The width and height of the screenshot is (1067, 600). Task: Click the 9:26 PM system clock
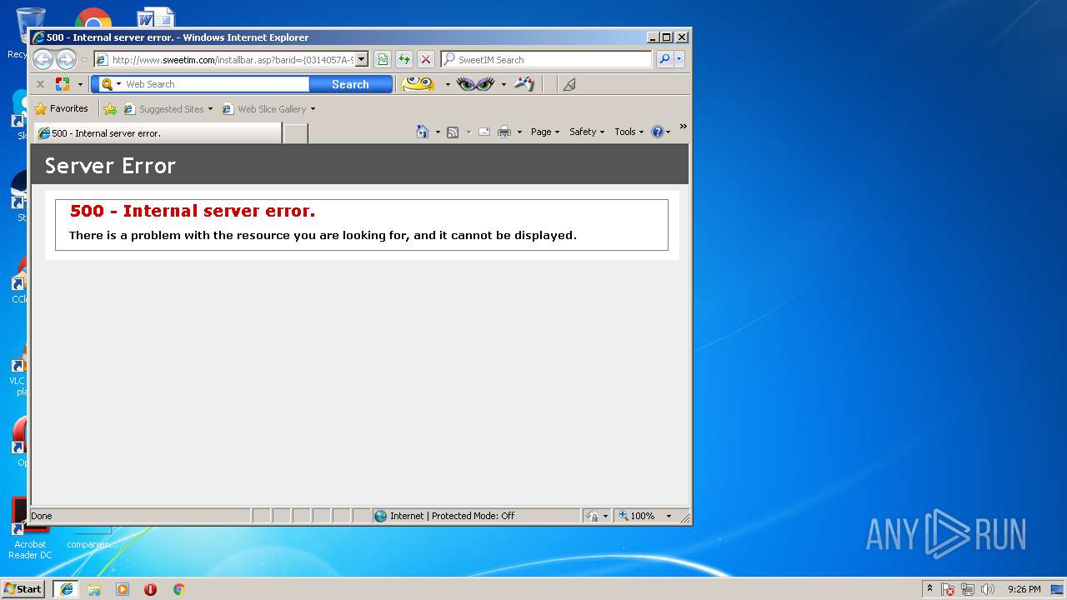coord(1024,589)
